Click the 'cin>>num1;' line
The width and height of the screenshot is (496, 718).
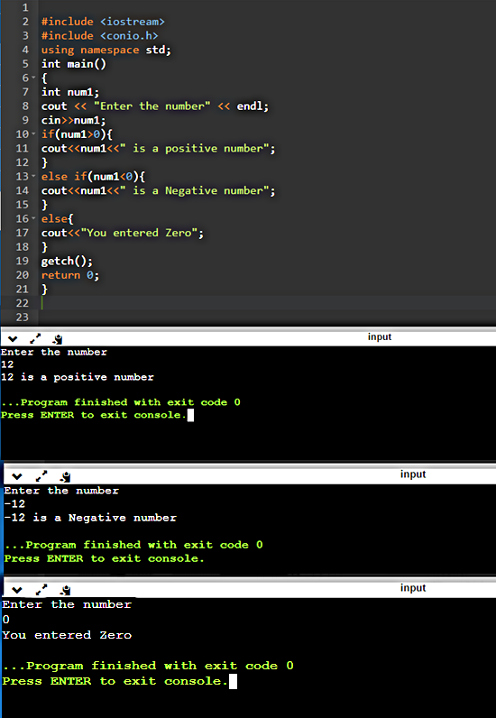(x=73, y=120)
